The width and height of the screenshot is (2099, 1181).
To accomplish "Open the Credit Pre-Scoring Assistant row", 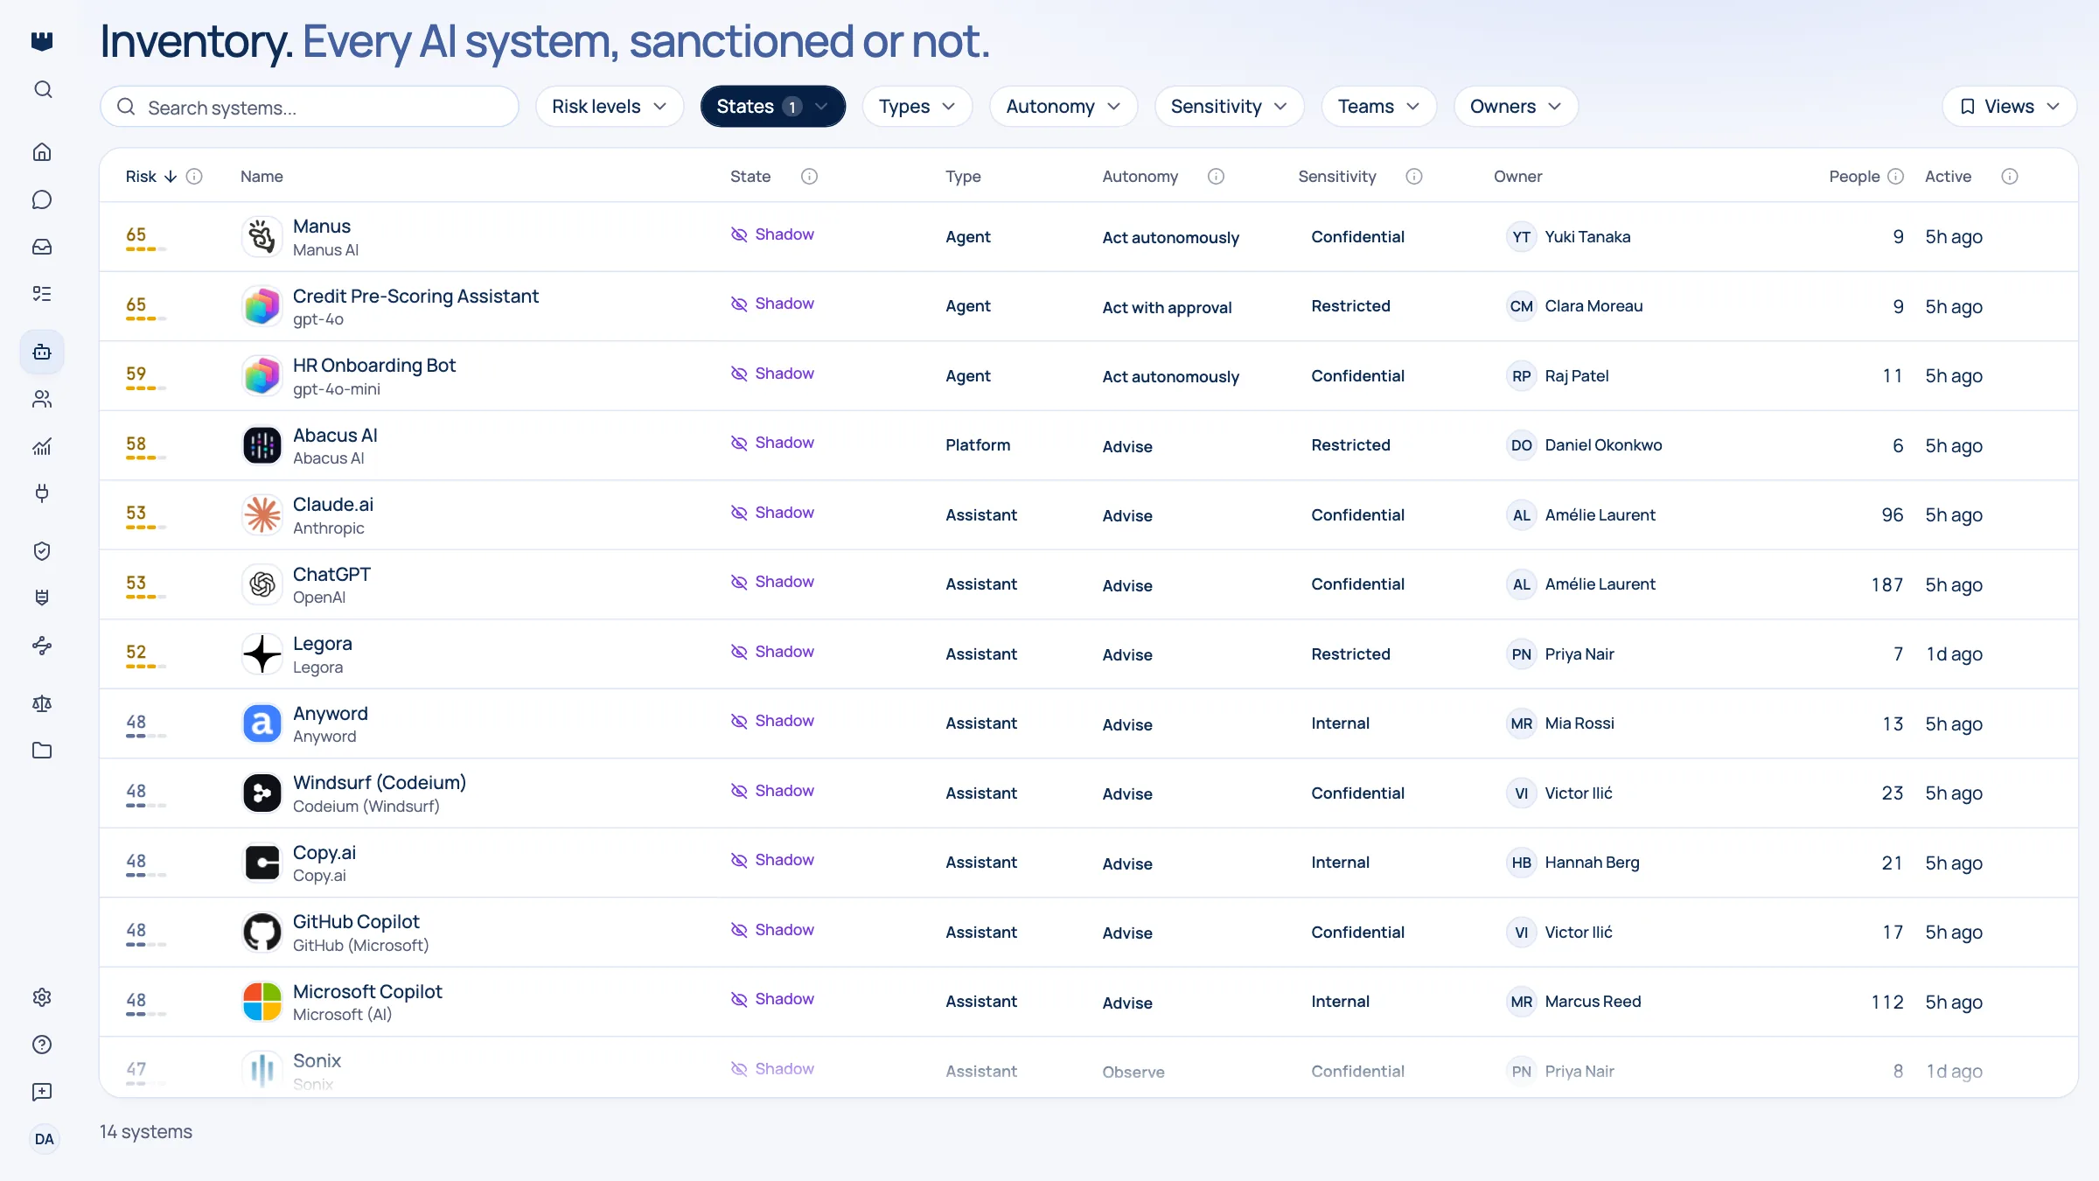I will point(1088,306).
